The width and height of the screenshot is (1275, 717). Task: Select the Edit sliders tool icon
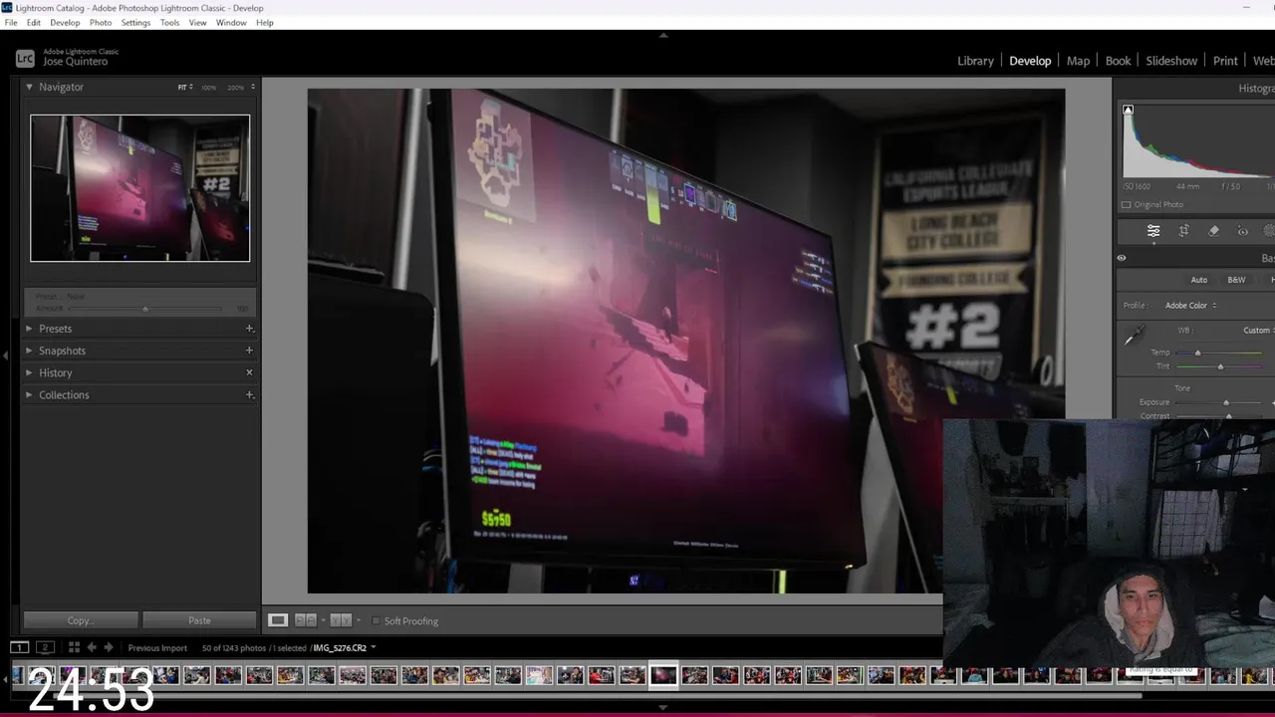click(x=1153, y=231)
